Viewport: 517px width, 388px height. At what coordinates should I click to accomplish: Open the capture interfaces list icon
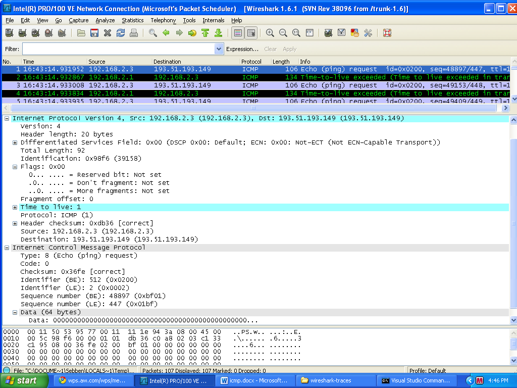click(x=9, y=33)
